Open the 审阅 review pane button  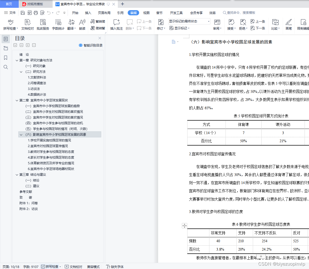217,25
